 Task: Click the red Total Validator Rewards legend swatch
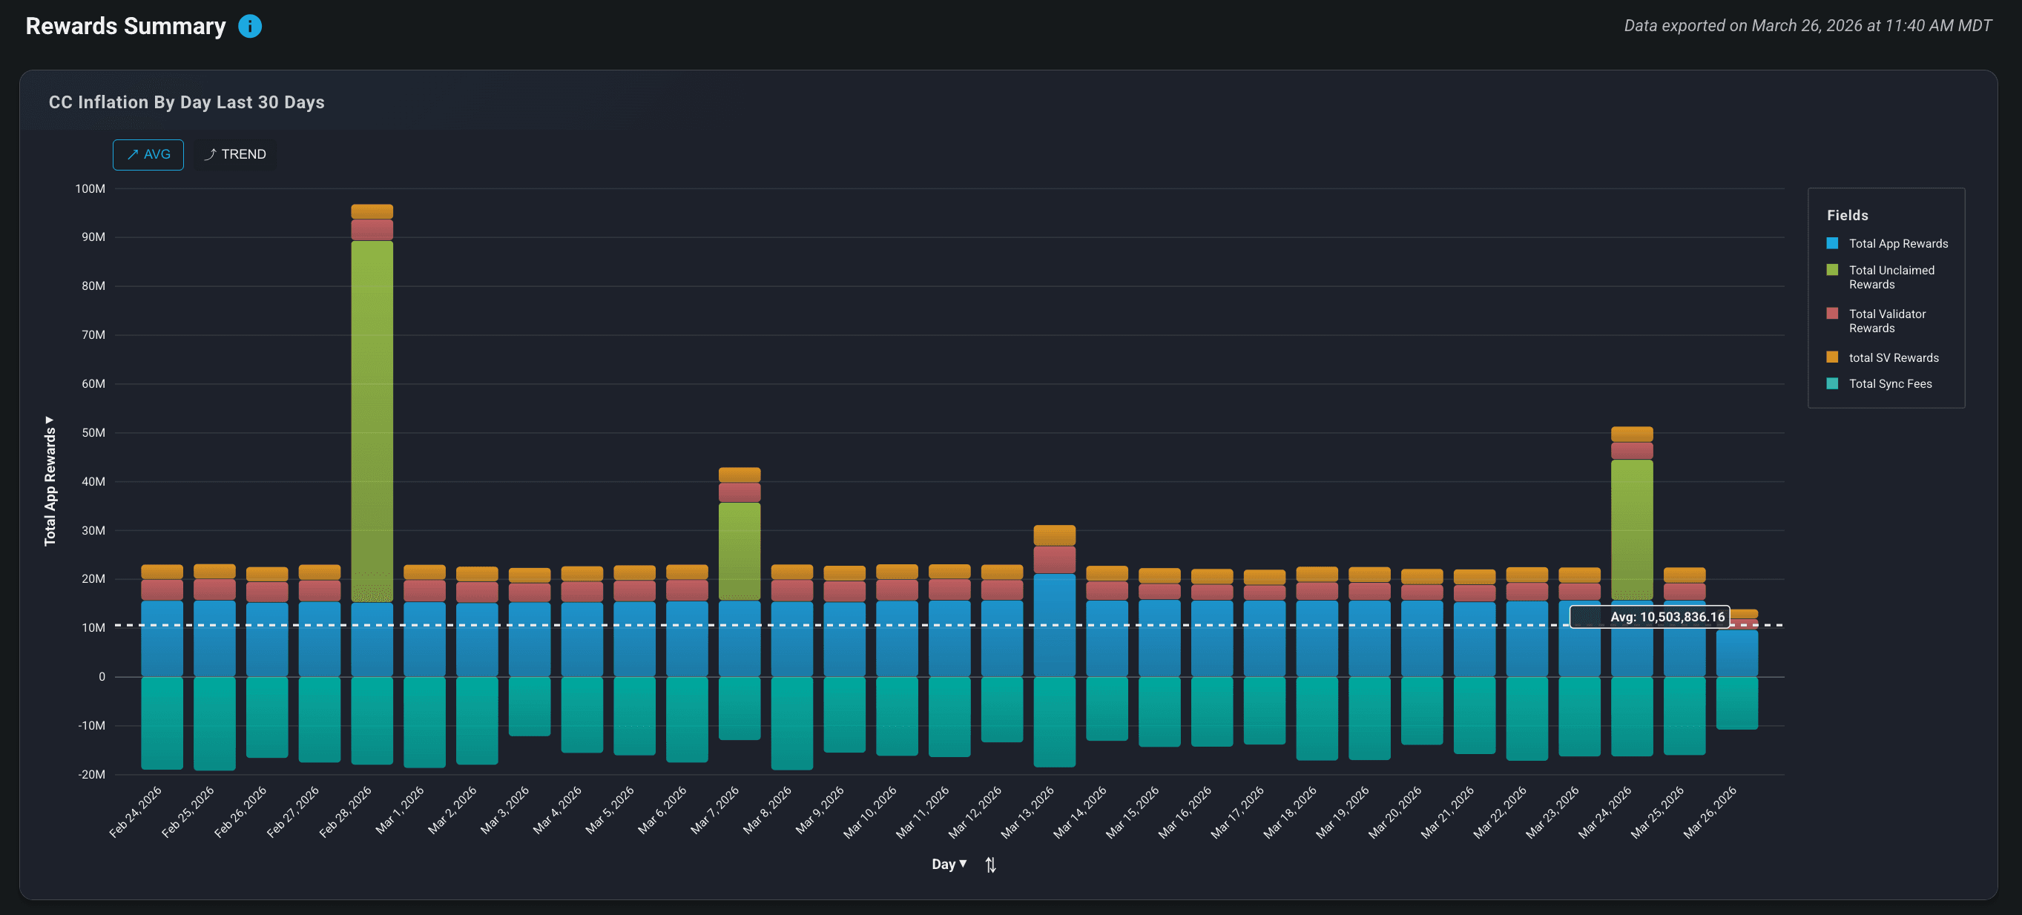pos(1833,314)
